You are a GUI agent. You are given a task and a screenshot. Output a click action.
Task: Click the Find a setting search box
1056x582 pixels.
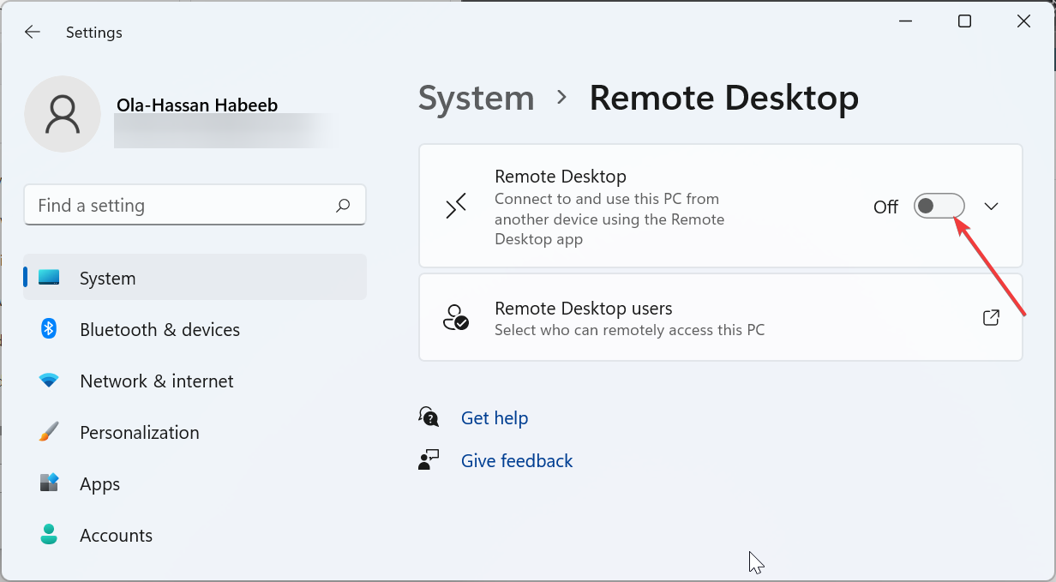pos(180,206)
